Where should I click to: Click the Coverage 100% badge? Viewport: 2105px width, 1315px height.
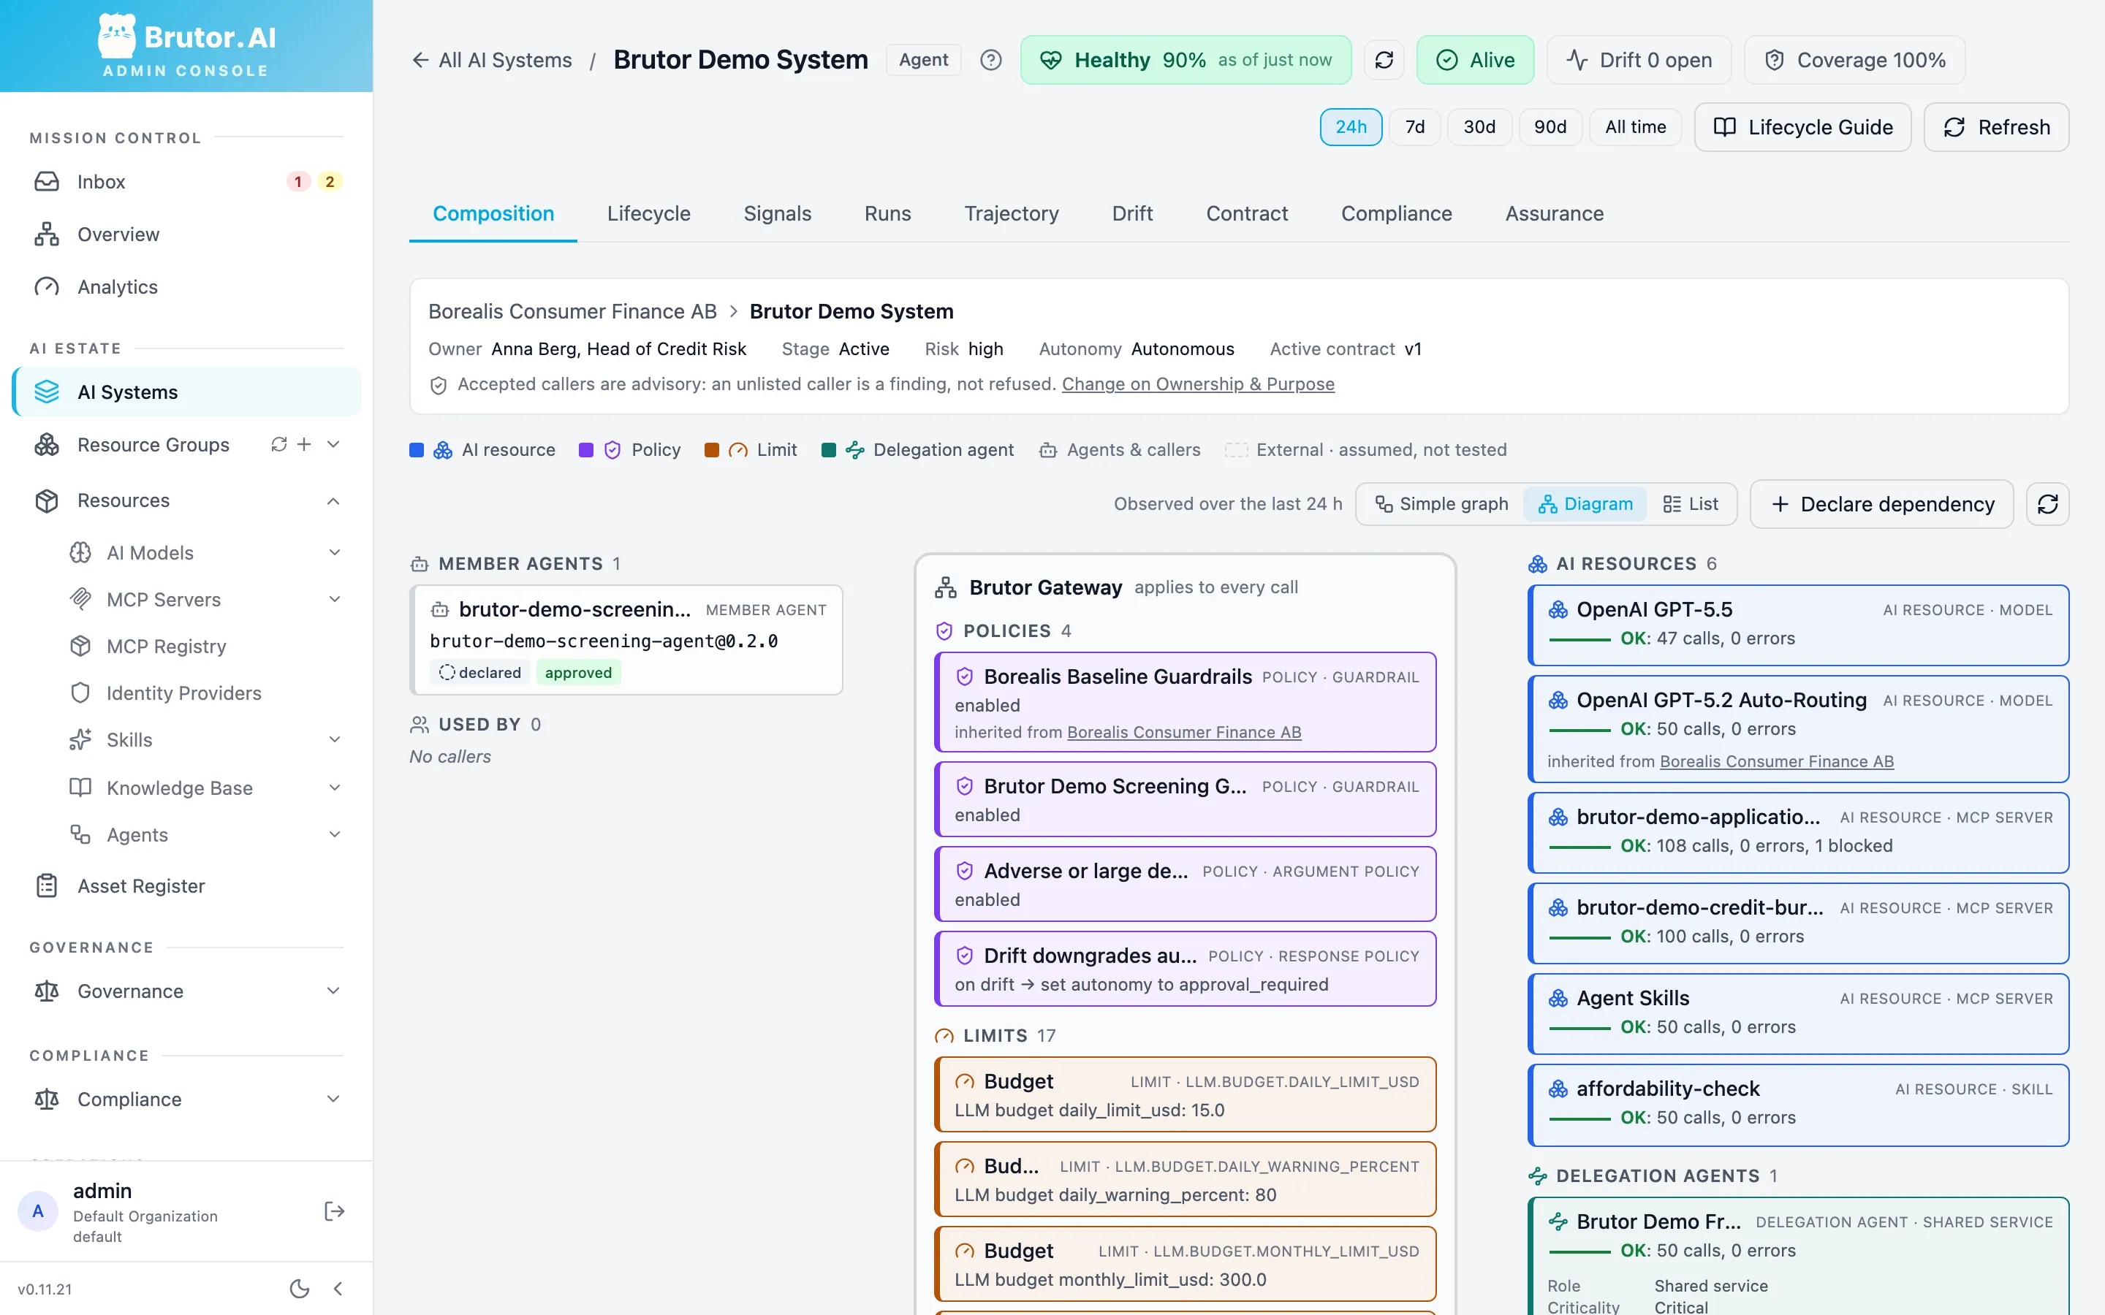click(x=1854, y=60)
